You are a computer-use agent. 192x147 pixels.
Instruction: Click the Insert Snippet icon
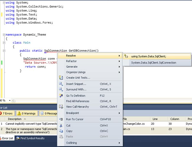point(61,84)
